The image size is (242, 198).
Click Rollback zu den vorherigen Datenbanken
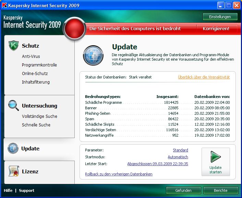[x=119, y=174]
